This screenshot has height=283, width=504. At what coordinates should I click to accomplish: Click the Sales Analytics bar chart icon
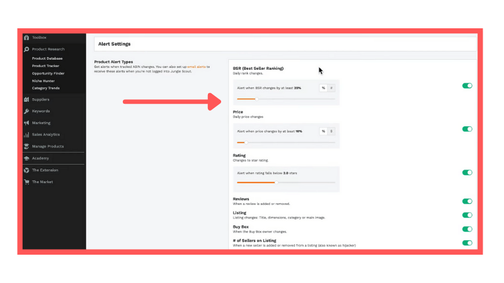[26, 135]
